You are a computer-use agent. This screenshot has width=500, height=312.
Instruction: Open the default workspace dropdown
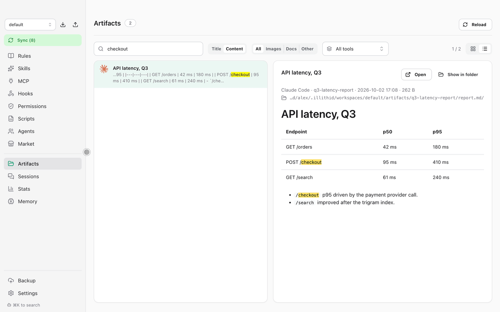click(30, 25)
